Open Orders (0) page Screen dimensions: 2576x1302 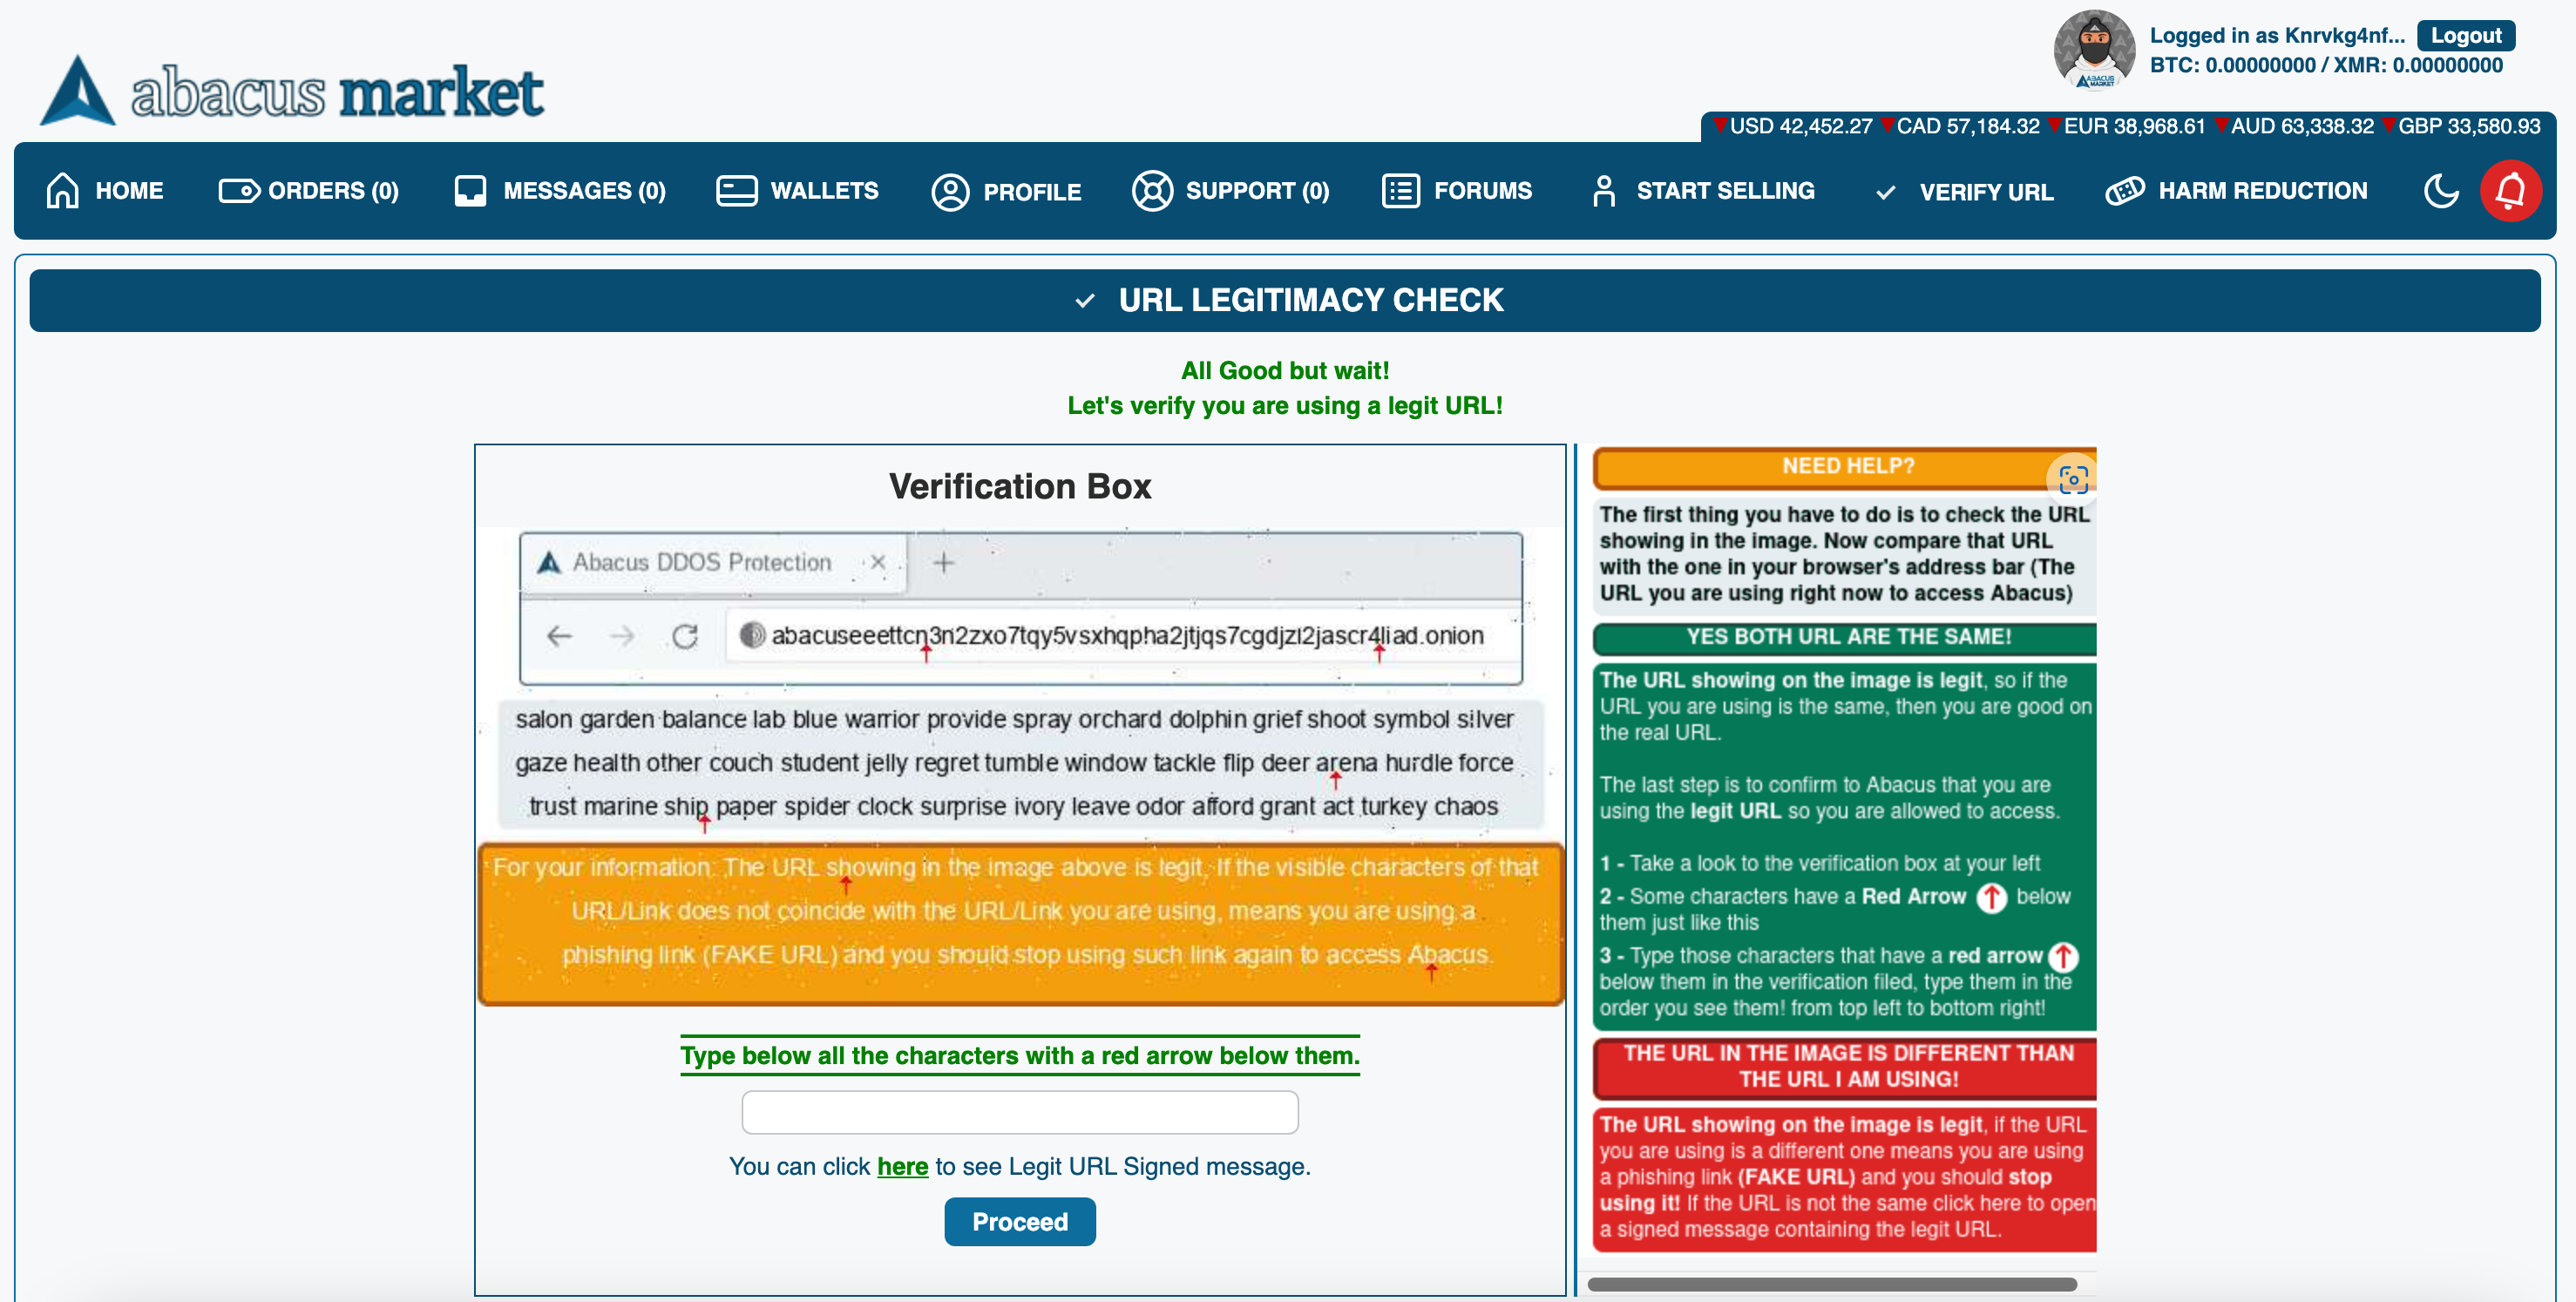[x=309, y=190]
